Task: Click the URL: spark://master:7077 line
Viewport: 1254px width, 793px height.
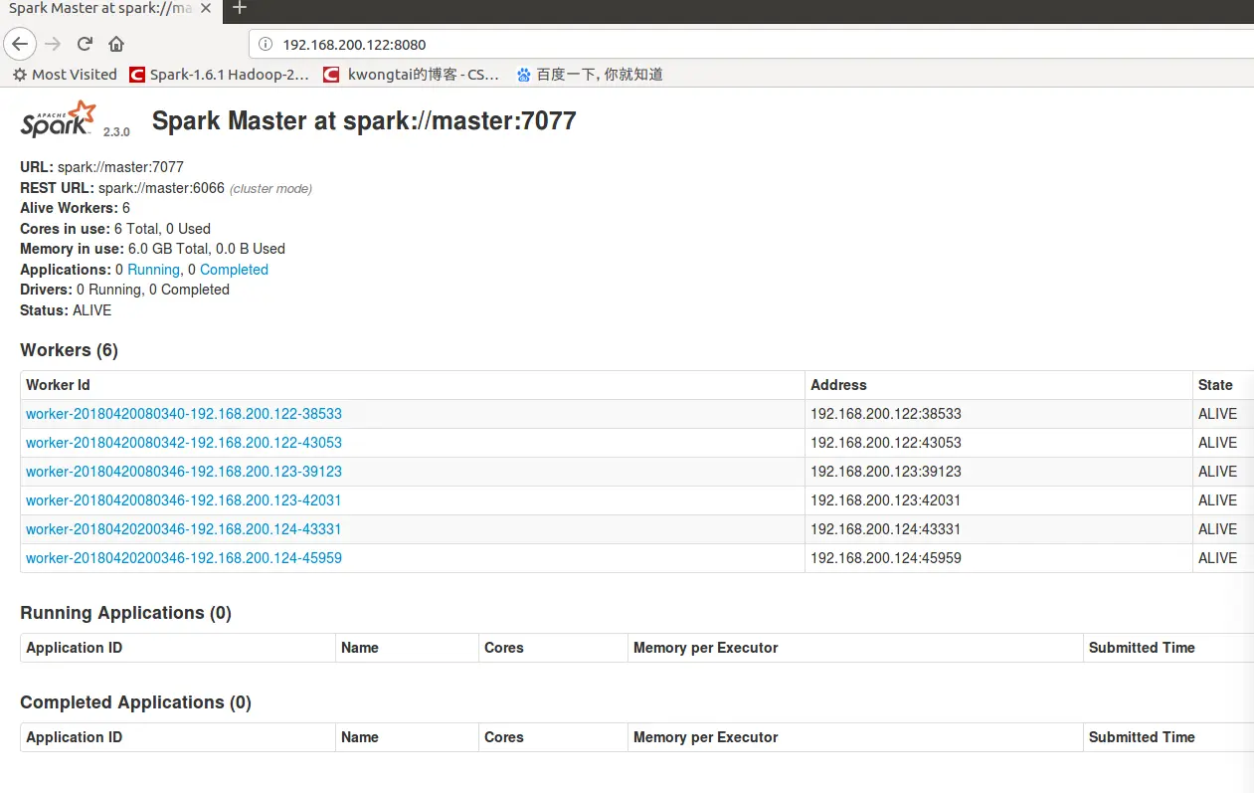Action: (x=101, y=167)
